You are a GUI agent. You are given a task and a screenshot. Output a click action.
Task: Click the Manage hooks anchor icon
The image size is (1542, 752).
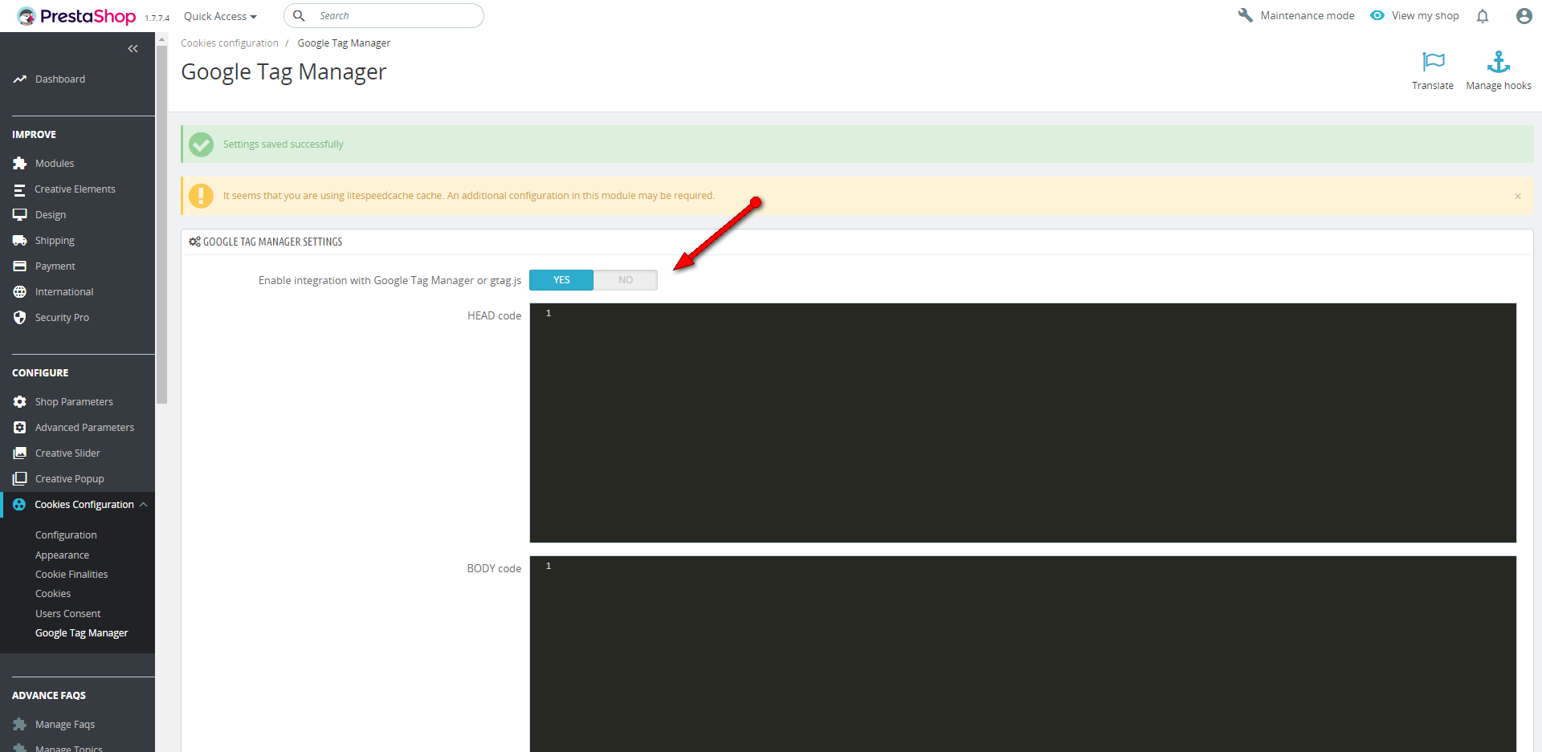point(1499,62)
